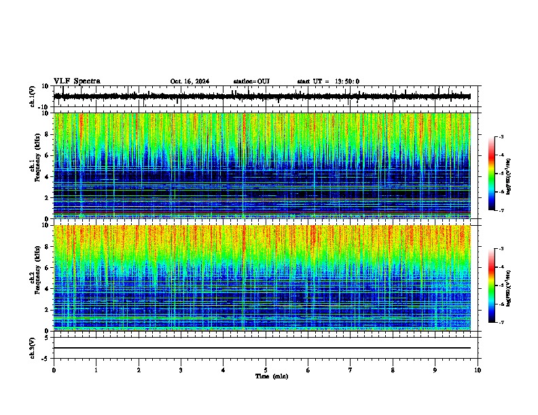Screen dimensions: 538x415
Task: Click the ch.1 color scale log(PSD) unit label
Action: [509, 177]
